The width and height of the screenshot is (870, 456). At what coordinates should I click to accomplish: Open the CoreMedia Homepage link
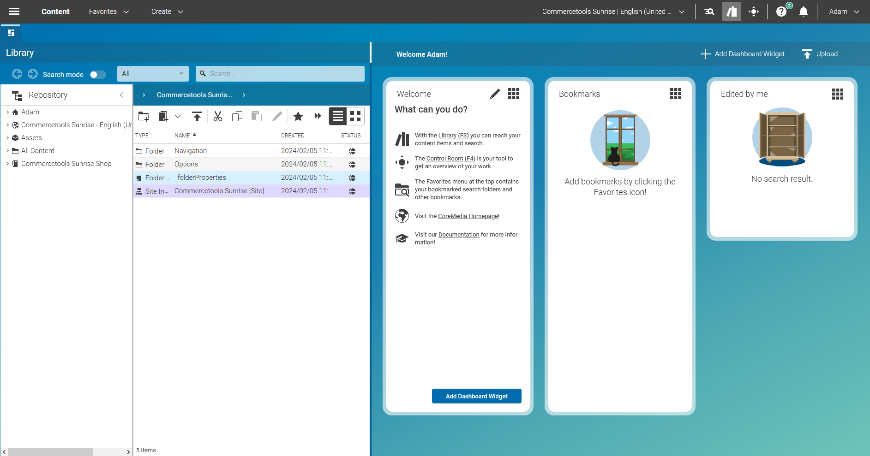[468, 216]
